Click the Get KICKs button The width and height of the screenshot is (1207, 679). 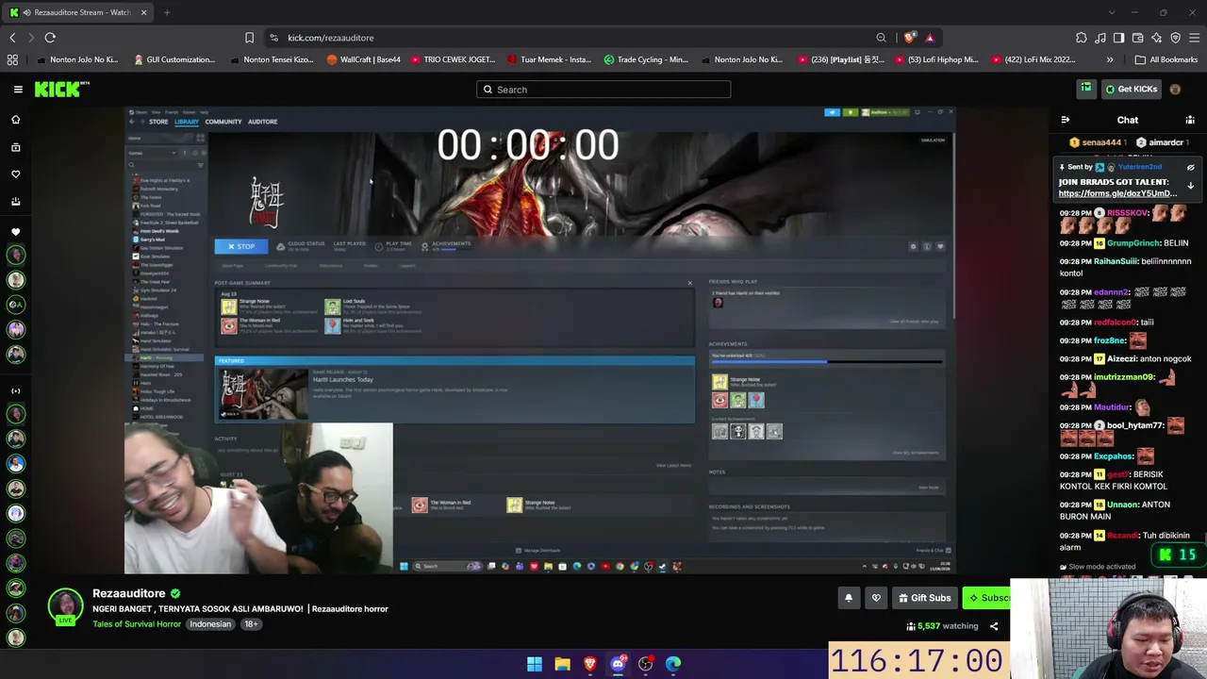point(1131,90)
